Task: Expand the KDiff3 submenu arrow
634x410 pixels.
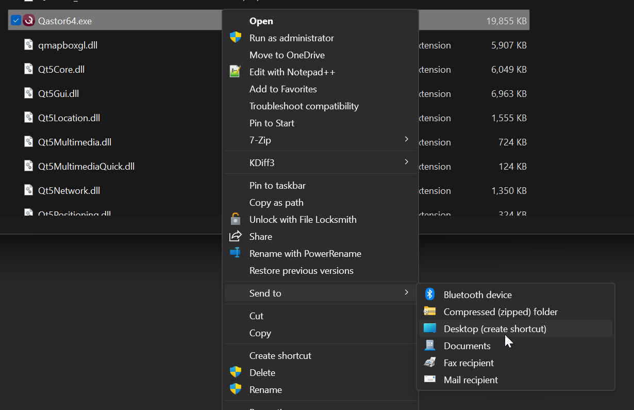Action: pyautogui.click(x=406, y=162)
